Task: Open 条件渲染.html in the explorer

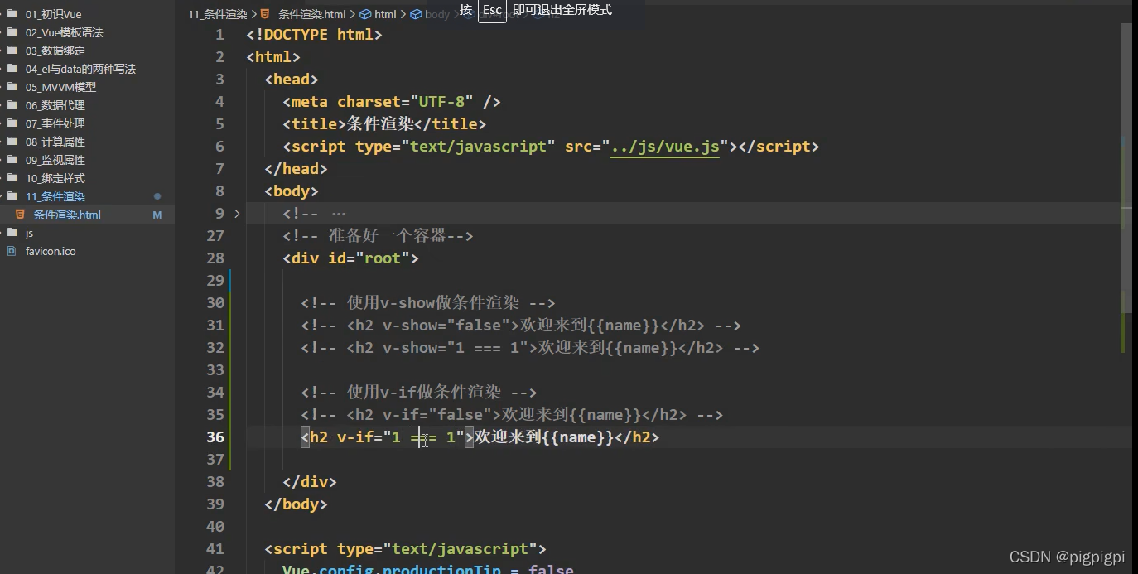Action: click(67, 215)
